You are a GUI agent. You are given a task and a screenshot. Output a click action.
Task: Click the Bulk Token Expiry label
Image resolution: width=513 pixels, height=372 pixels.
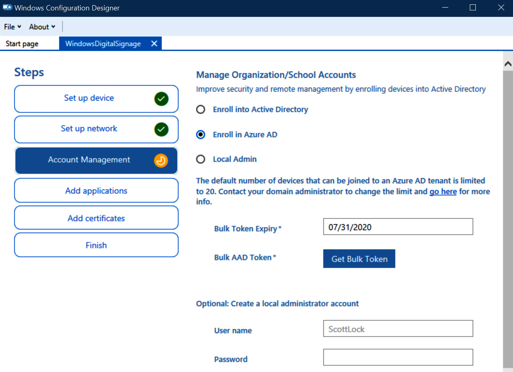(x=248, y=229)
